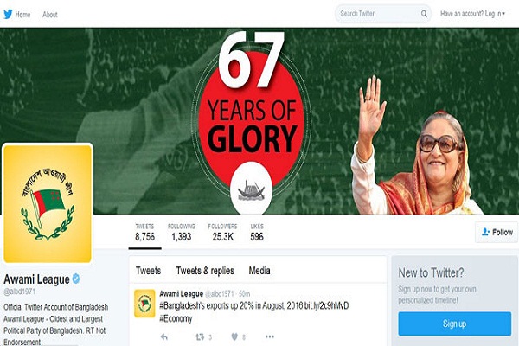This screenshot has height=346, width=519.
Task: Retweet the Bangladesh exports tweet
Action: tap(200, 337)
